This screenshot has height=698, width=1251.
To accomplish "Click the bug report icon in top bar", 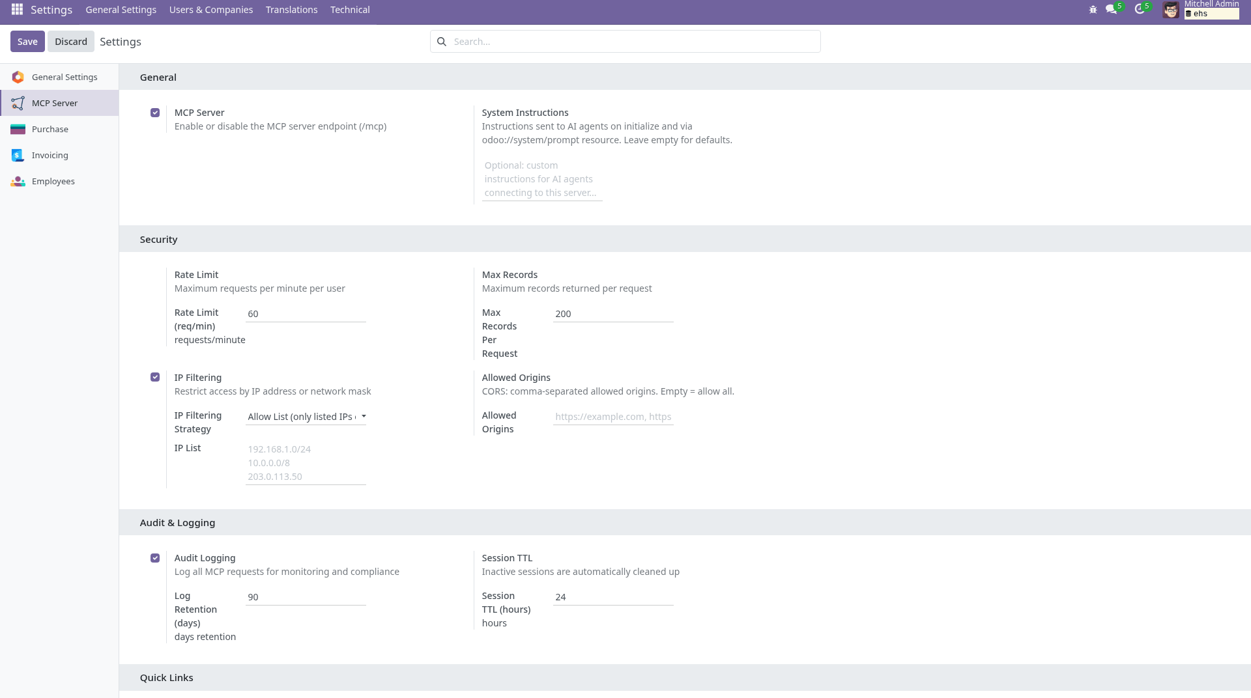I will (x=1093, y=10).
